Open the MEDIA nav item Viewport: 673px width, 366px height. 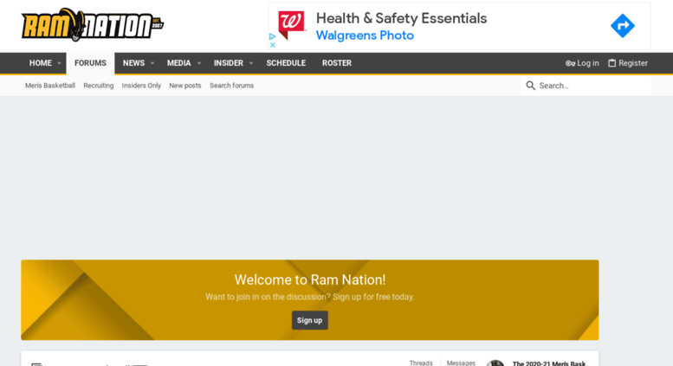pos(178,63)
